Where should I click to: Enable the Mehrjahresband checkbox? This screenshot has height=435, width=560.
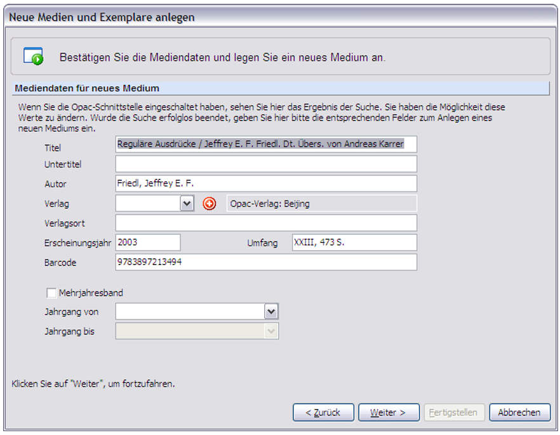tap(51, 293)
